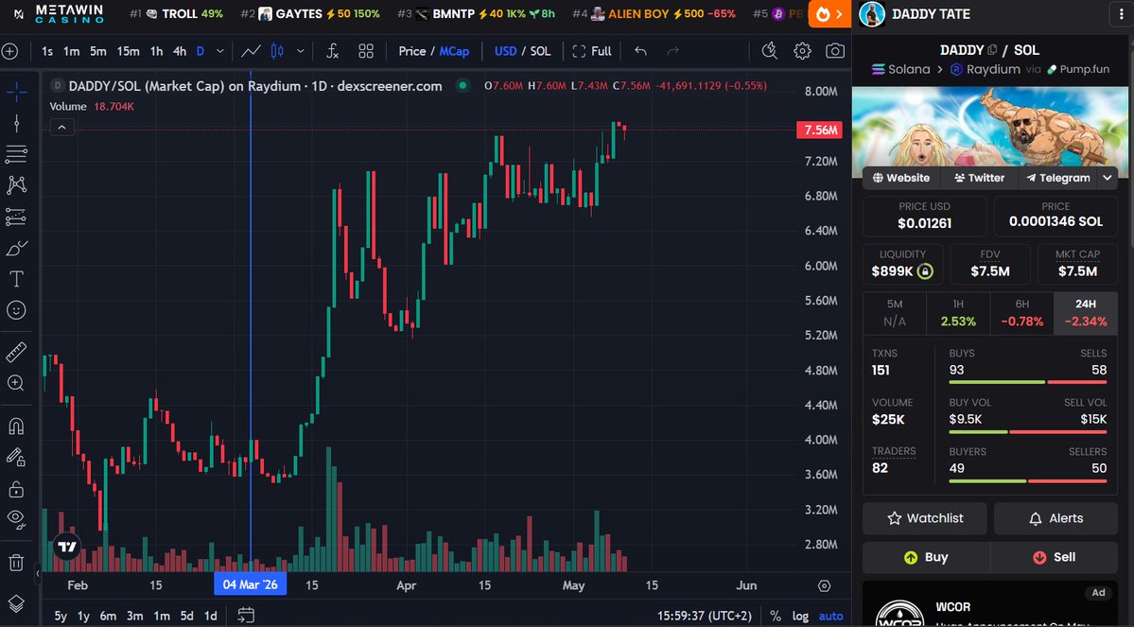The image size is (1134, 627).
Task: Open the token Website link
Action: click(x=901, y=178)
